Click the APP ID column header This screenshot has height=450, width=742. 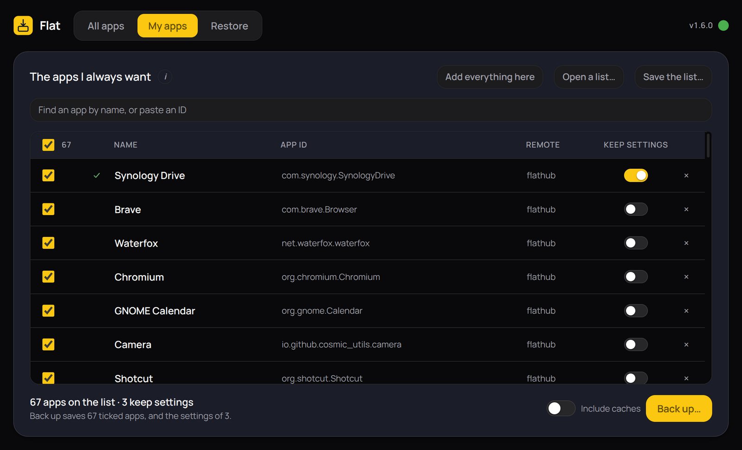(294, 145)
